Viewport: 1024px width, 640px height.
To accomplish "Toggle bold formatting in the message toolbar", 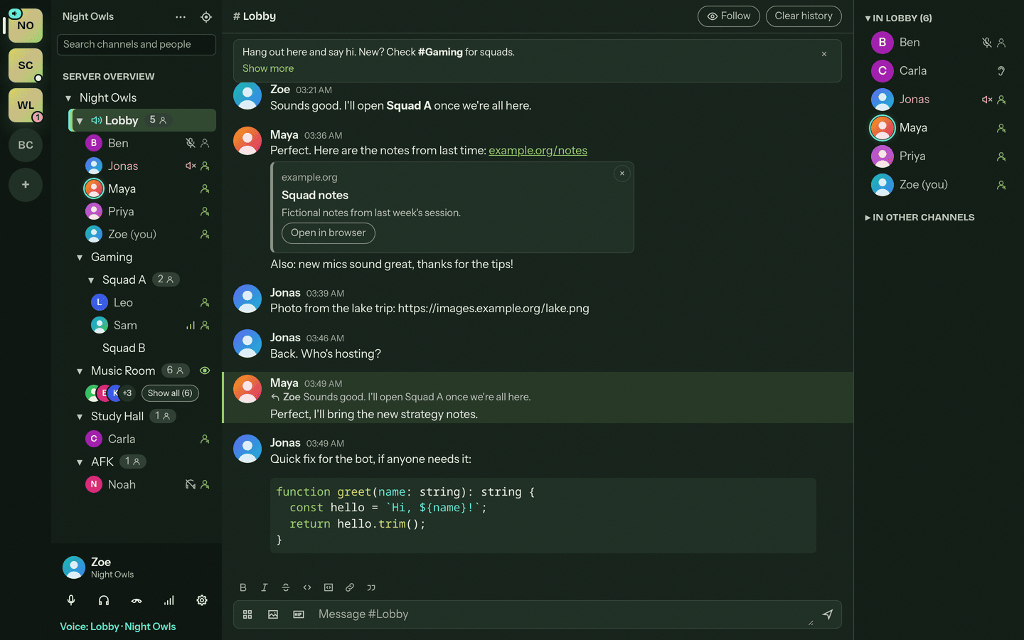I will coord(243,587).
